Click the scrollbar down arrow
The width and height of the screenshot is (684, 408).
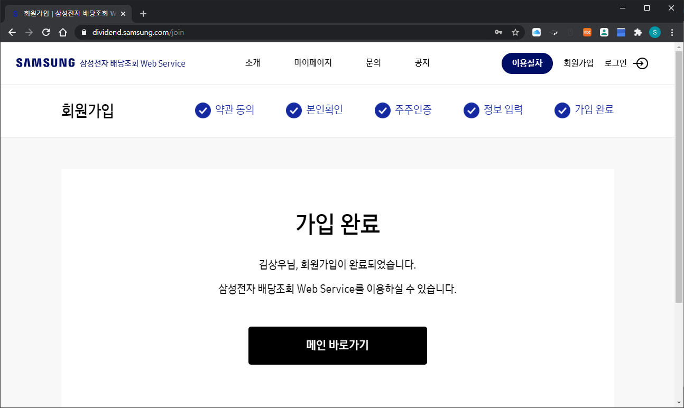(x=679, y=403)
